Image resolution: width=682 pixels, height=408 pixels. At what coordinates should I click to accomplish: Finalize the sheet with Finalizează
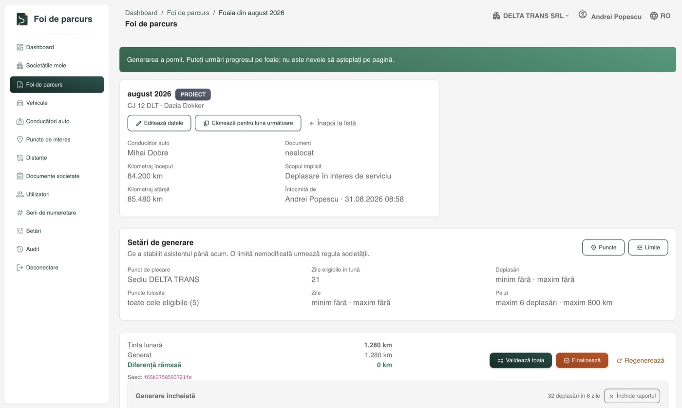[x=582, y=360]
